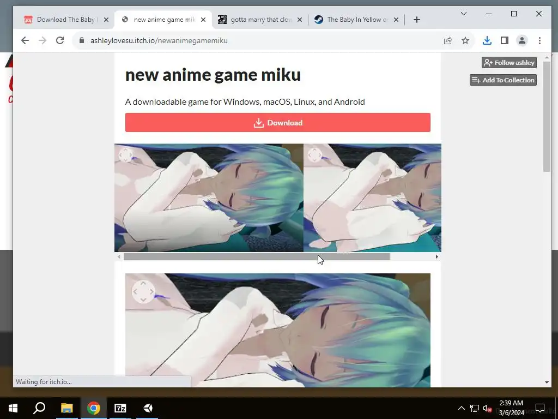Screen dimensions: 558x419
Task: Expand the tab search chevron
Action: click(x=463, y=14)
